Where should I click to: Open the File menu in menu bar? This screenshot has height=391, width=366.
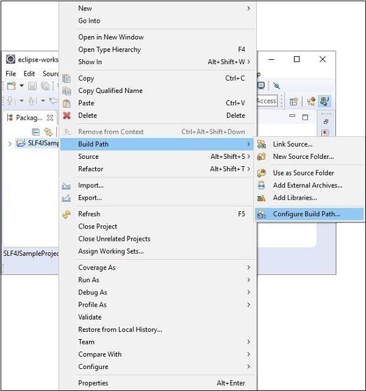[x=10, y=74]
